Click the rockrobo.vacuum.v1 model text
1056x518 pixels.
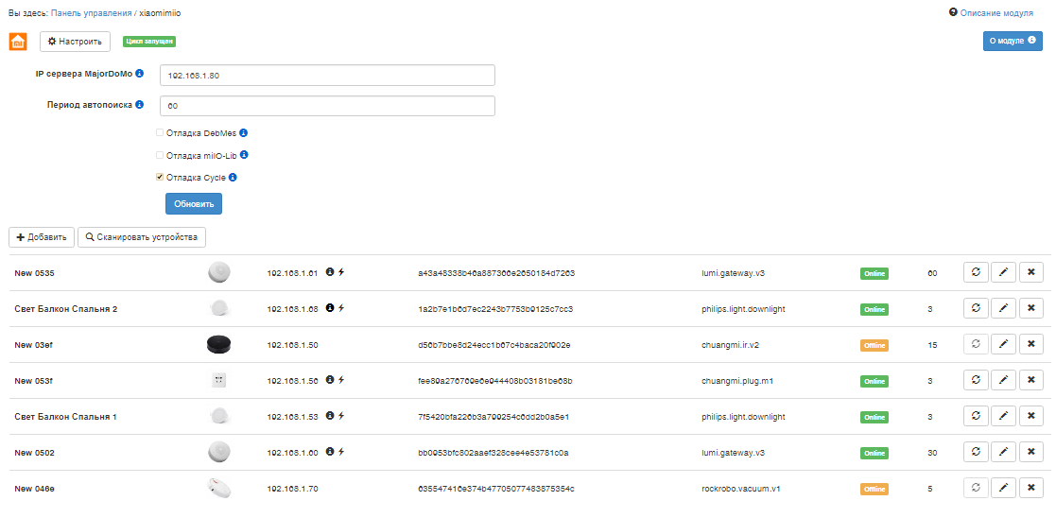tap(740, 489)
